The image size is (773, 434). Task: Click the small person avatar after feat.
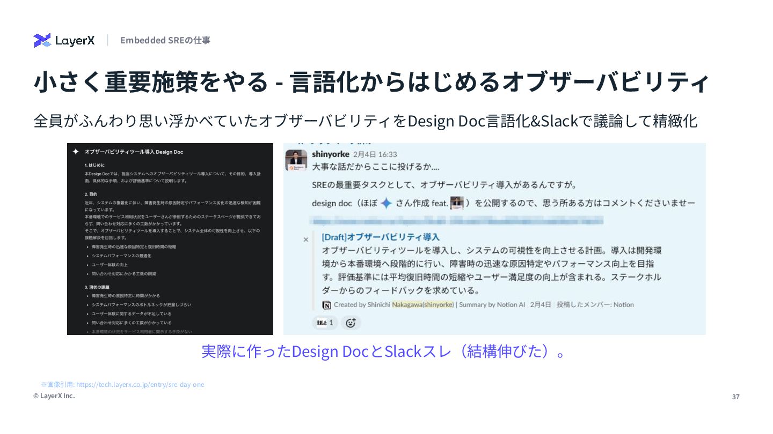(456, 203)
